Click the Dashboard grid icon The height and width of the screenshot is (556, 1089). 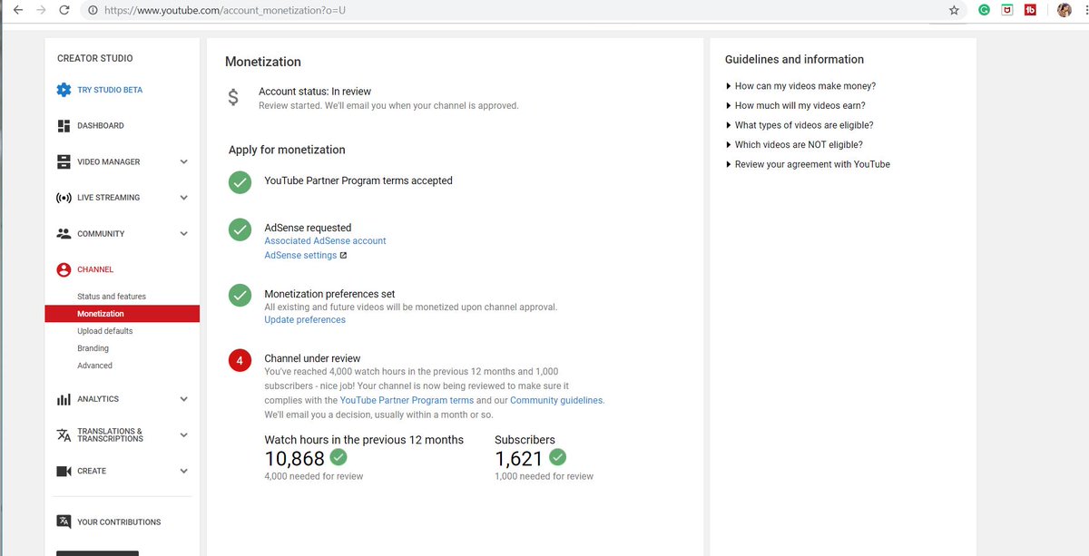pyautogui.click(x=64, y=125)
